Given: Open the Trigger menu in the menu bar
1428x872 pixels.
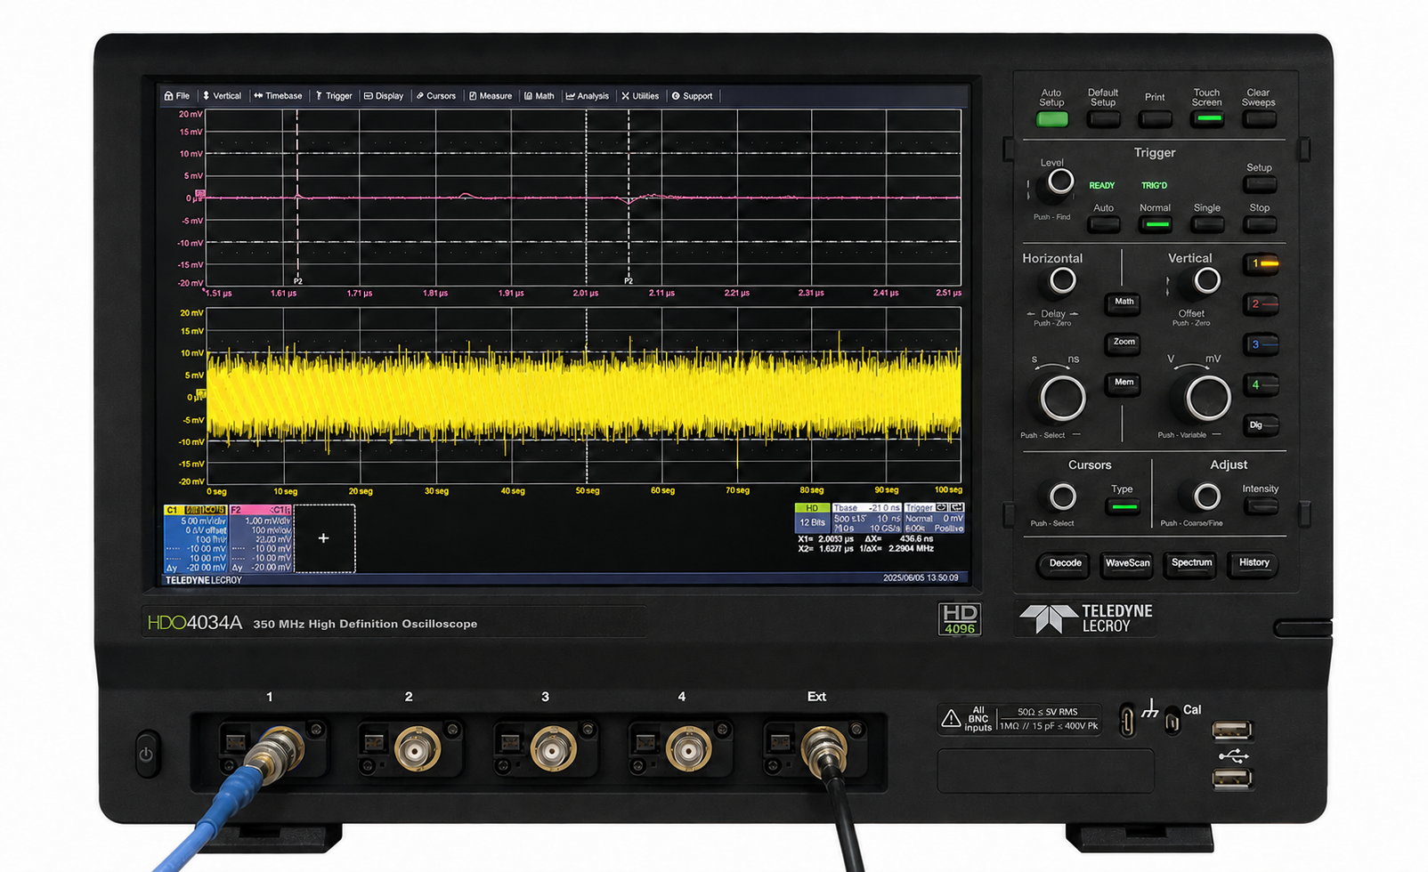Looking at the screenshot, I should point(334,96).
